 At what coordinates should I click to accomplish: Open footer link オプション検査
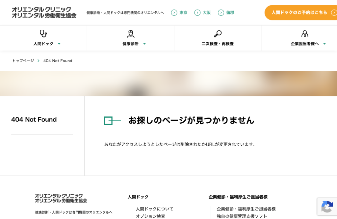pos(150,216)
